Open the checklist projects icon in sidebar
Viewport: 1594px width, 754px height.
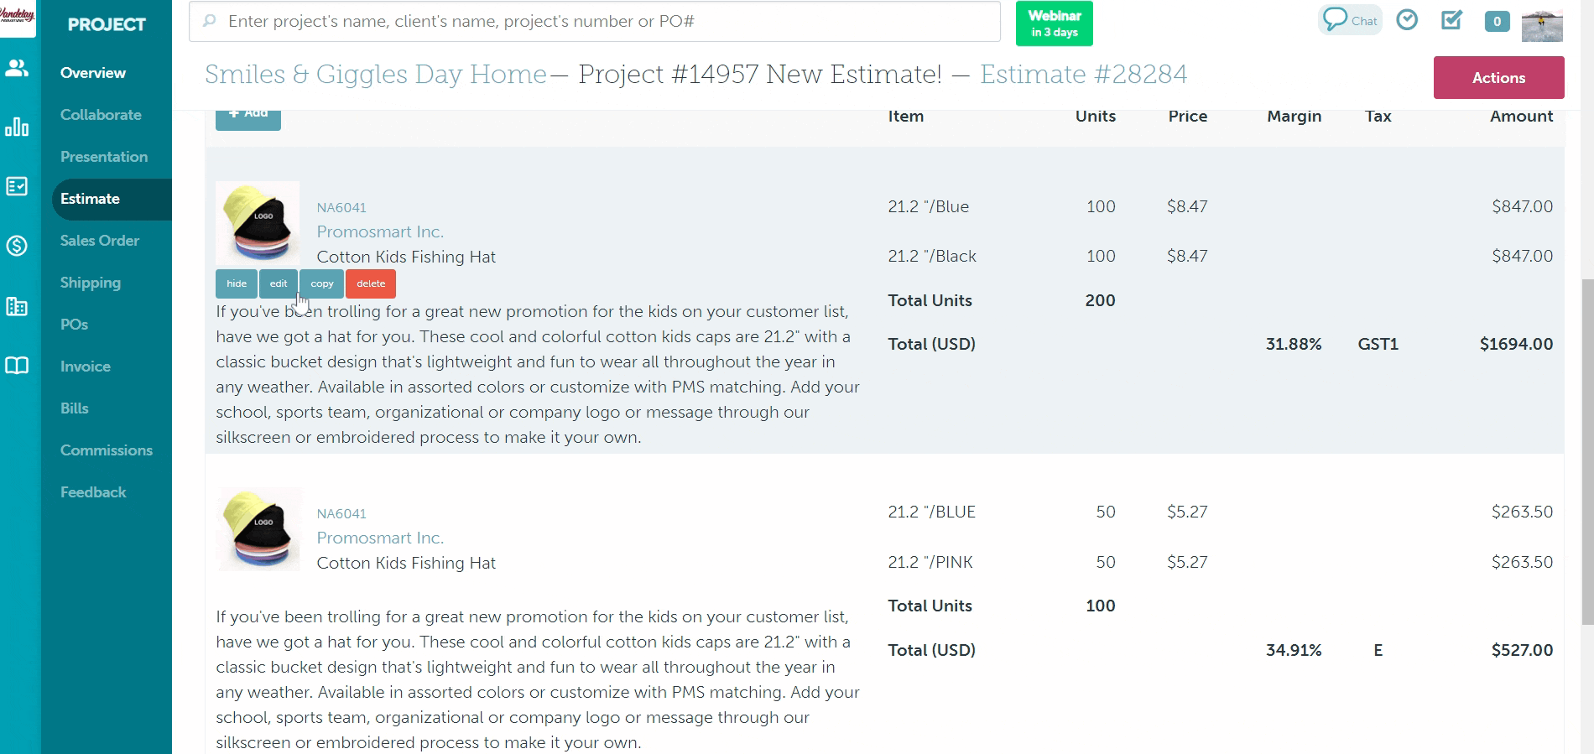[x=17, y=186]
